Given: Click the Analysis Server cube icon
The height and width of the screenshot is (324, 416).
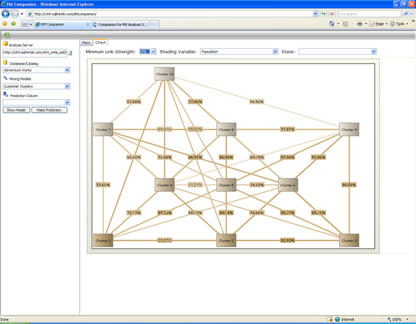Looking at the screenshot, I should [x=5, y=44].
